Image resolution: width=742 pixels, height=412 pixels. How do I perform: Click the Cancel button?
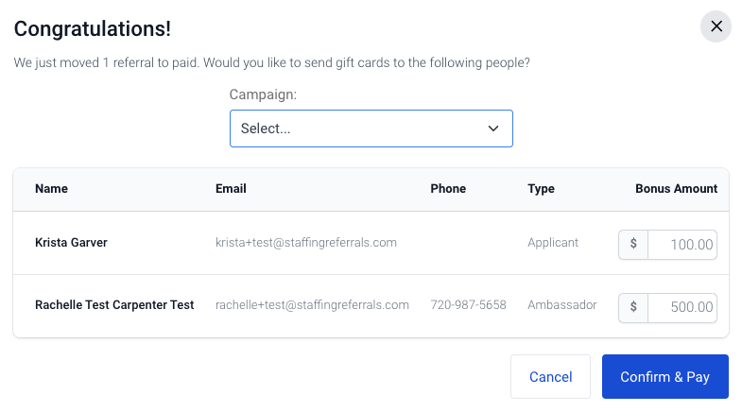[550, 376]
